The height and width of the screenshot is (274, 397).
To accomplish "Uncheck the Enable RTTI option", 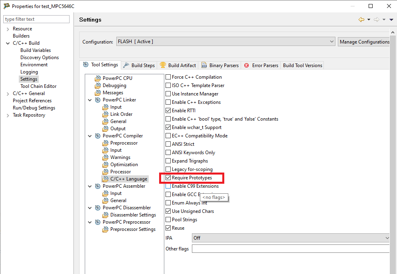I will tap(168, 110).
